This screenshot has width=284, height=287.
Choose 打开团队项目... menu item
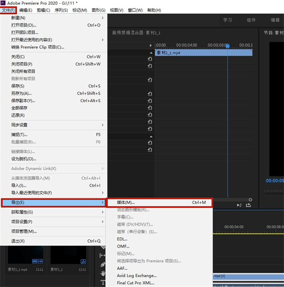(x=53, y=33)
